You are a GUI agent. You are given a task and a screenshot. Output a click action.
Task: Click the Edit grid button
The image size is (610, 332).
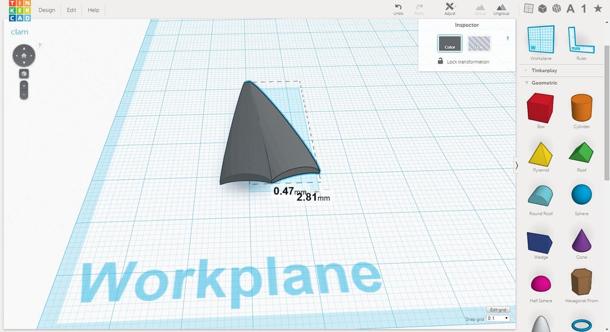coord(498,309)
